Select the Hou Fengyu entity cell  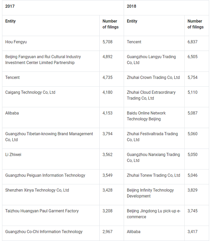pyautogui.click(x=16, y=42)
